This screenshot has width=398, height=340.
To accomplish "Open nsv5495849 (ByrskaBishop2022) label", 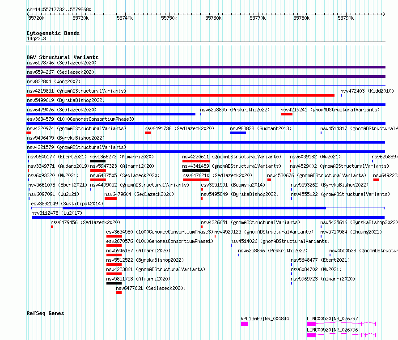I will click(240, 194).
